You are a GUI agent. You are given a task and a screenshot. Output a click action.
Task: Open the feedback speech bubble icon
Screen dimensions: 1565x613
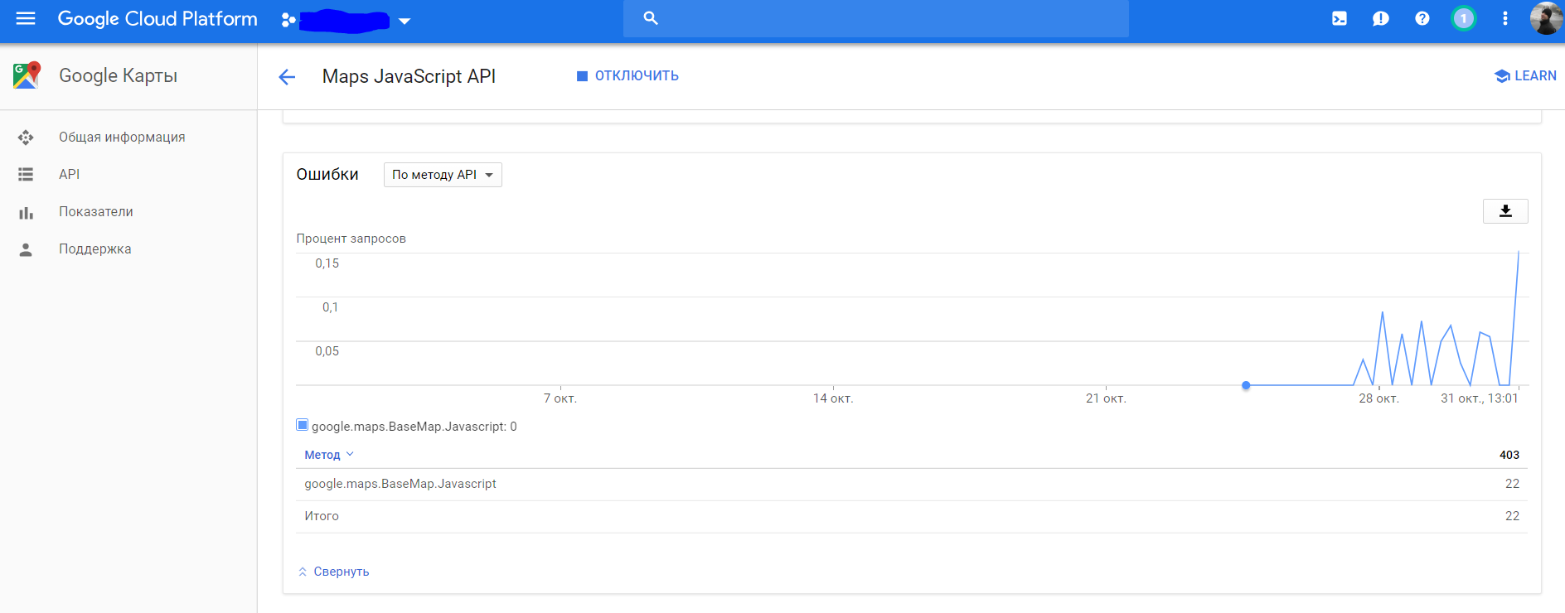click(1381, 18)
